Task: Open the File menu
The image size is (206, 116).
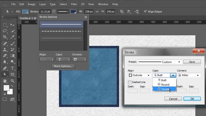Action: (x=13, y=4)
